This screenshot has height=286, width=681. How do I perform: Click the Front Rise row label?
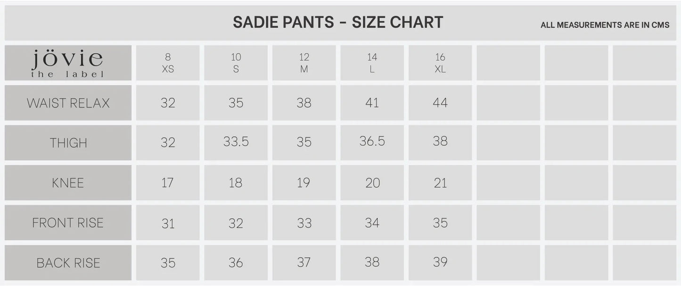click(x=68, y=223)
